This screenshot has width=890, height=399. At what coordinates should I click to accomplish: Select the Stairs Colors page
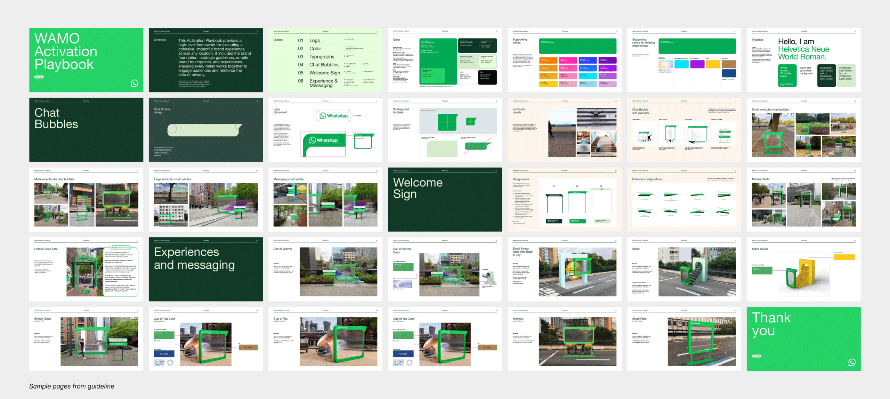pos(804,269)
